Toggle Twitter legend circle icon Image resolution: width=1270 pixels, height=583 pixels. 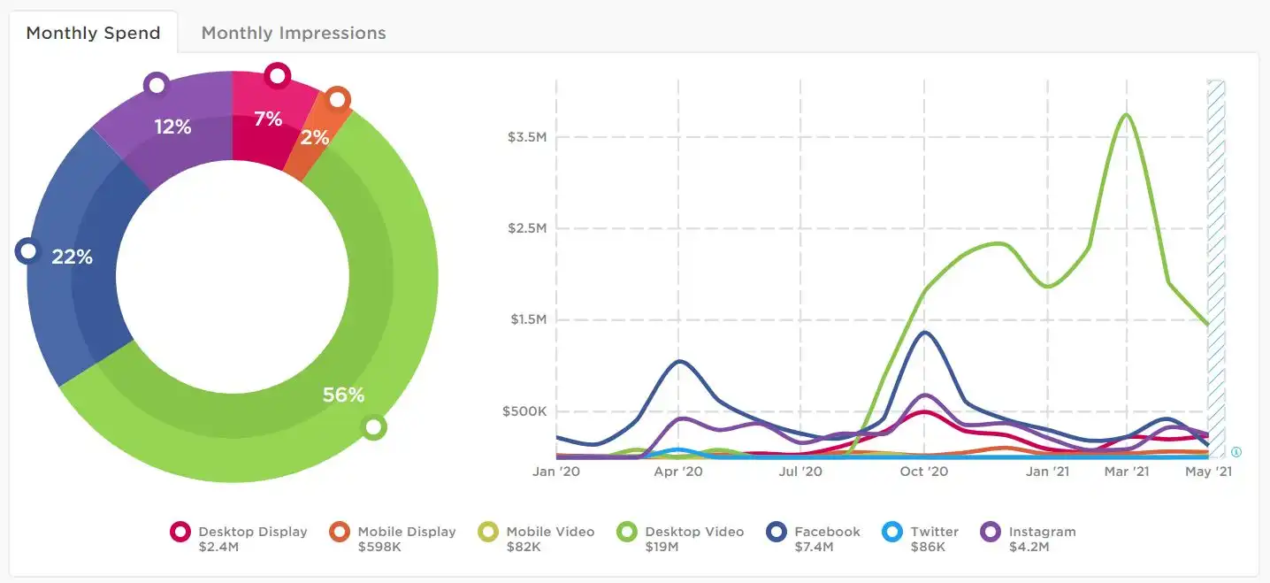coord(893,532)
